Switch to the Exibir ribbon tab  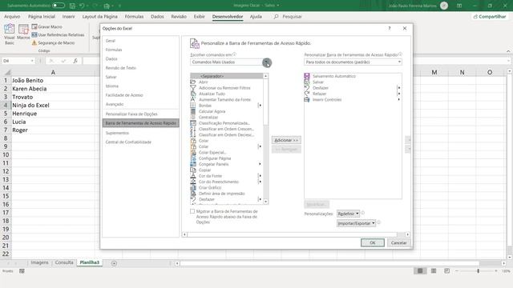pos(200,16)
